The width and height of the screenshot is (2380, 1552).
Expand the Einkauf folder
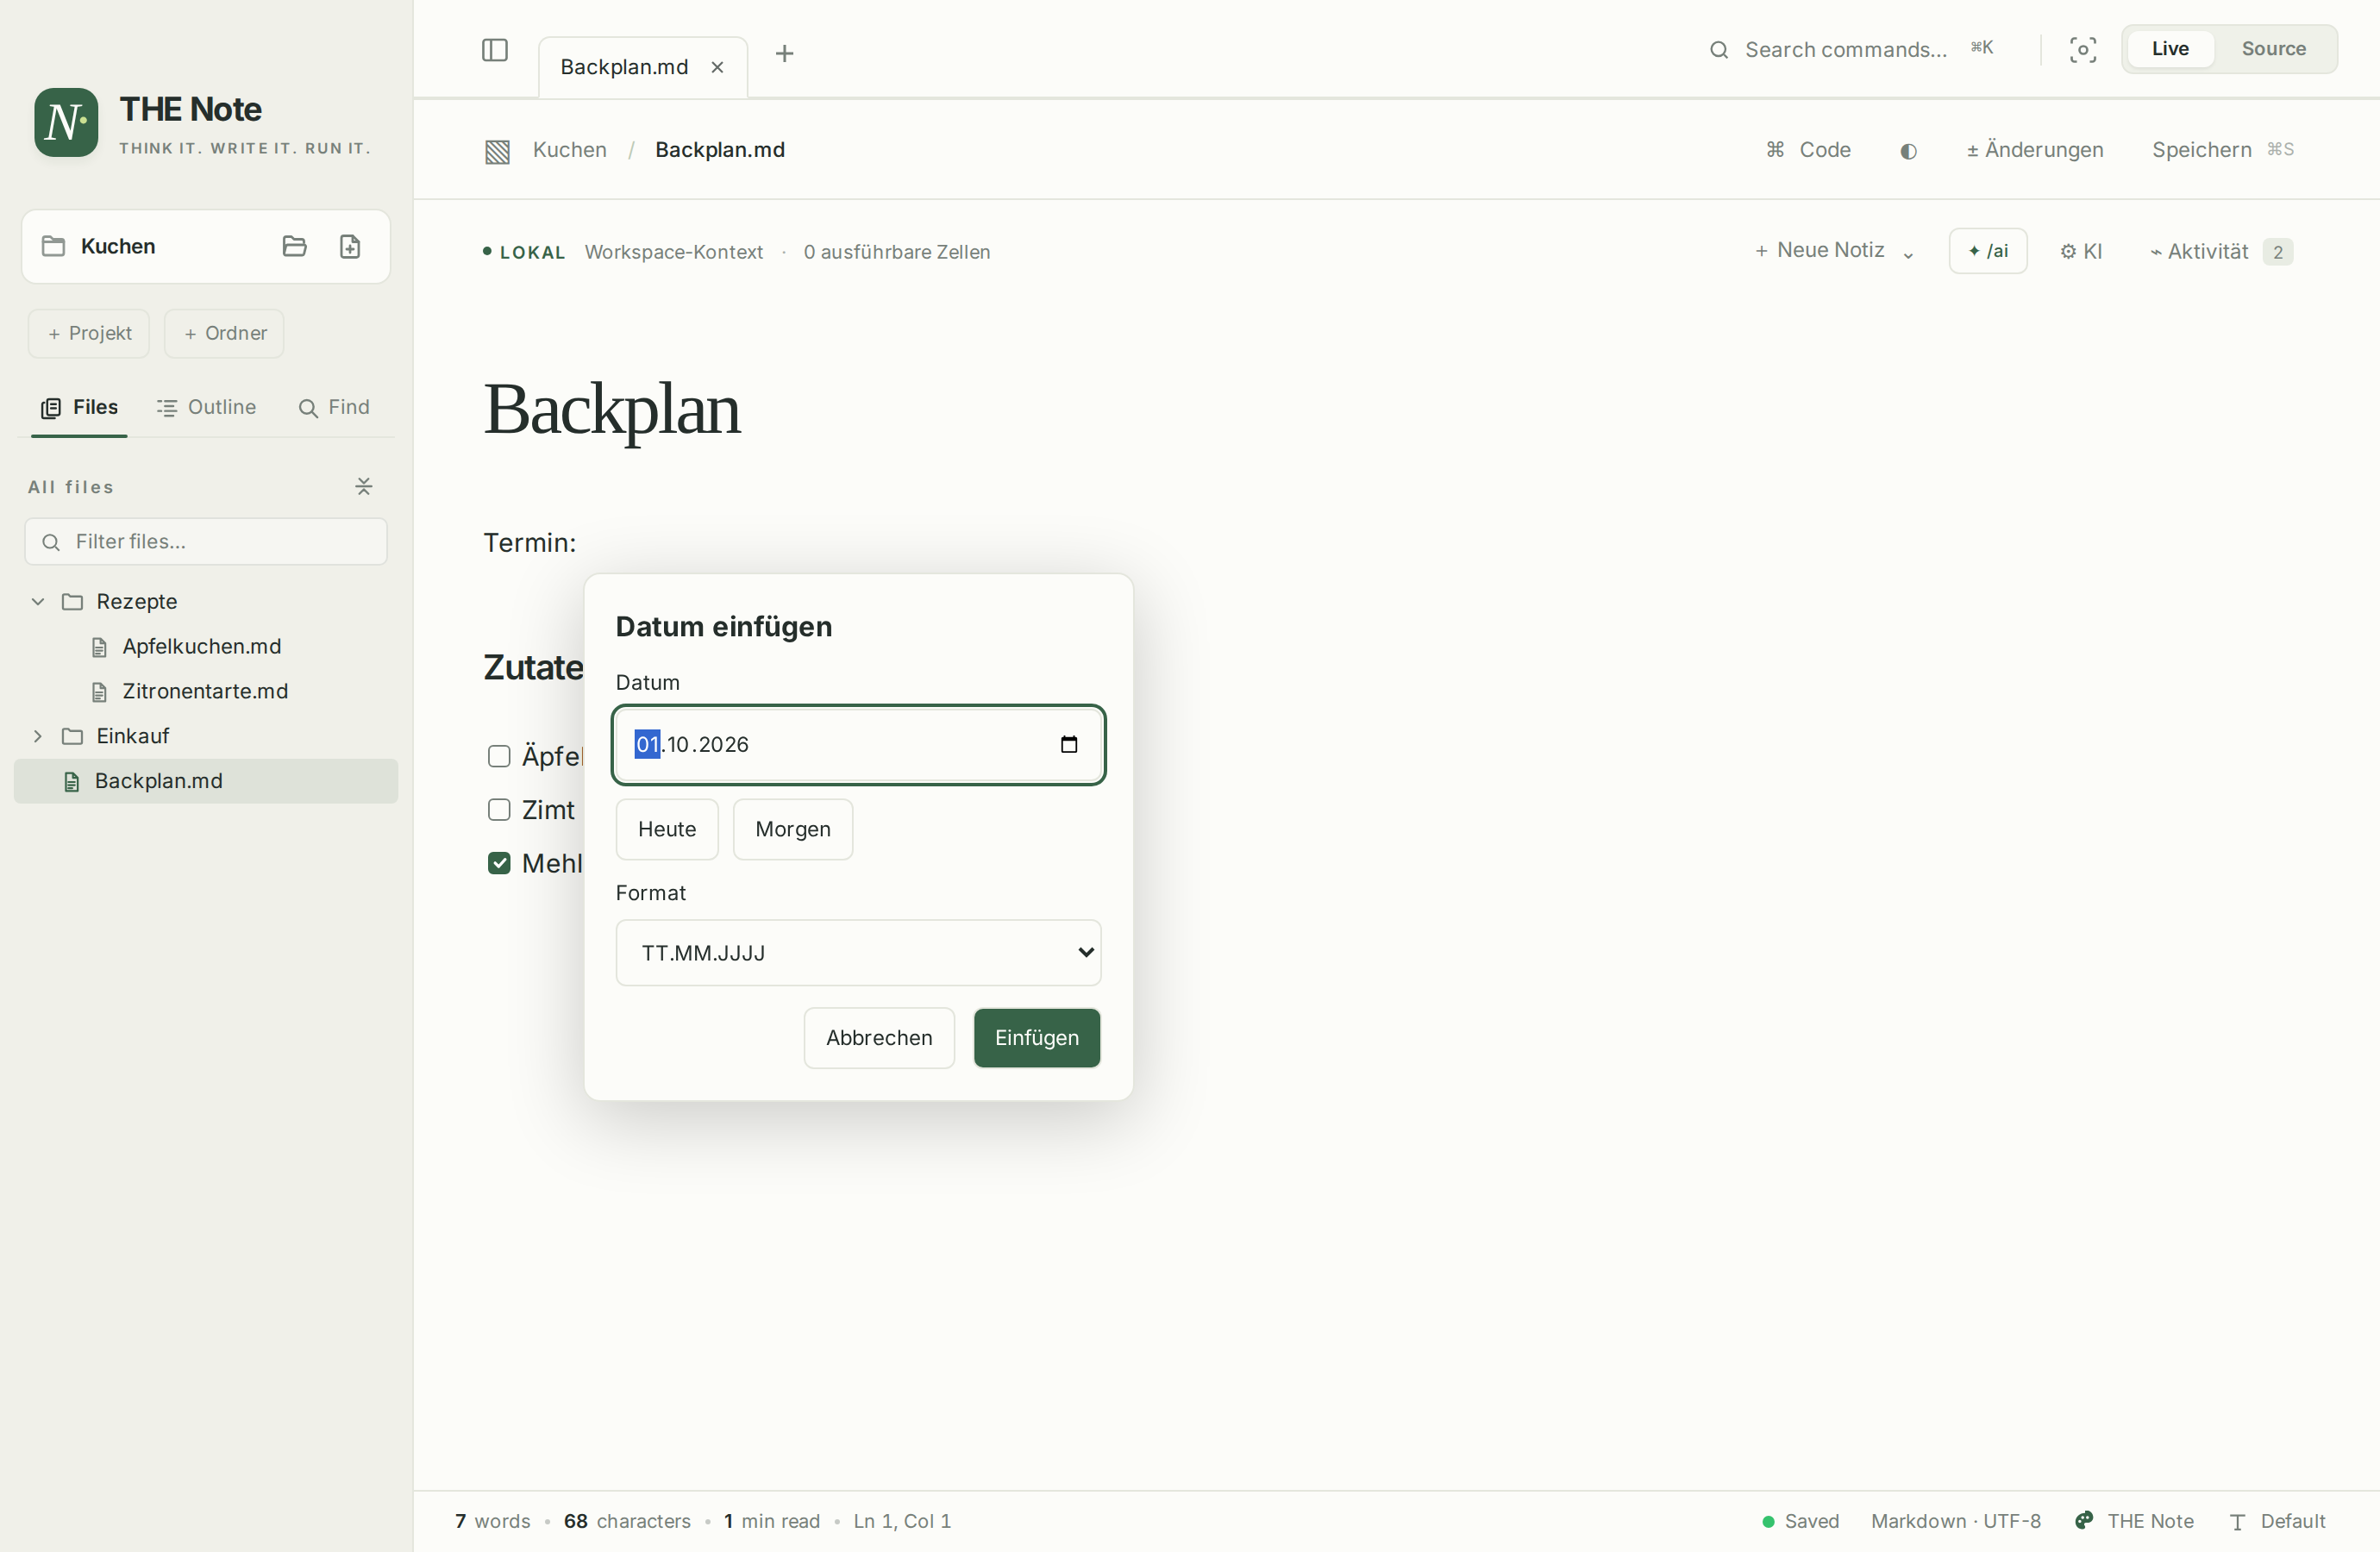click(38, 736)
